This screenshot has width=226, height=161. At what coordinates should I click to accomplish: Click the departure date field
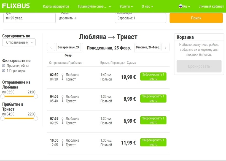[x=29, y=18]
